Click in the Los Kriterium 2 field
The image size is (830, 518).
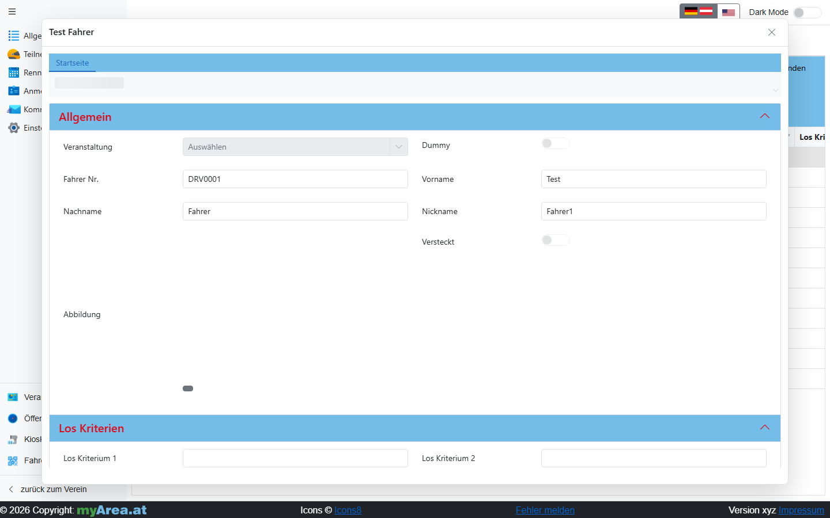[x=654, y=458]
